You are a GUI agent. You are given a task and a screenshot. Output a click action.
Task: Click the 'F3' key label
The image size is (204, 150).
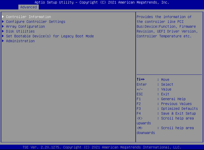139,109
